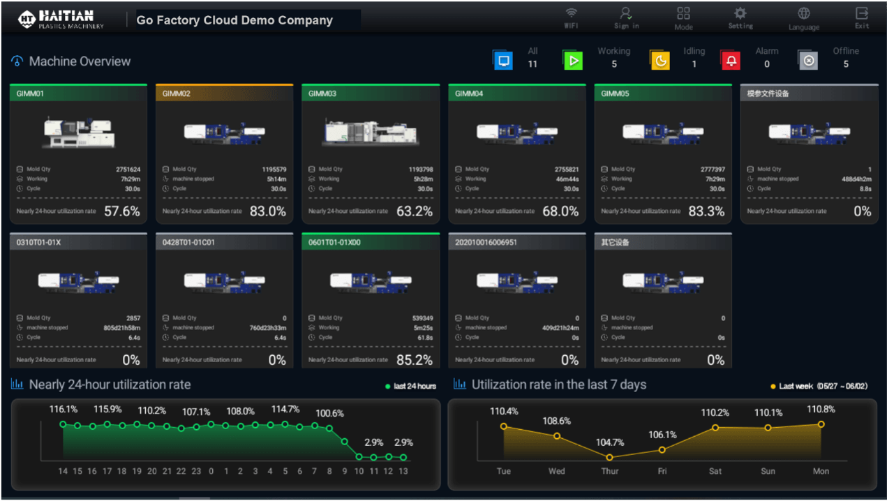Screen dimensions: 887x501
Task: Select the All machines filter showing 11
Action: tap(503, 60)
